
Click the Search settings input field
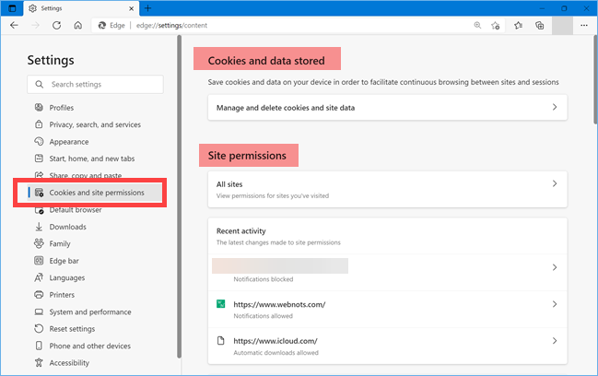pos(96,85)
